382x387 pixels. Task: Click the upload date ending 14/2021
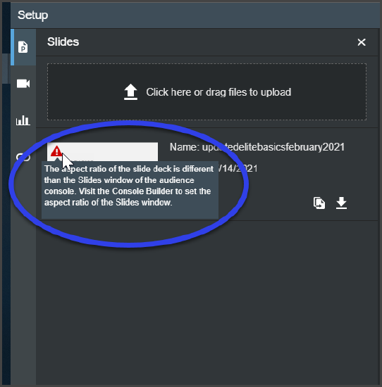tap(238, 169)
